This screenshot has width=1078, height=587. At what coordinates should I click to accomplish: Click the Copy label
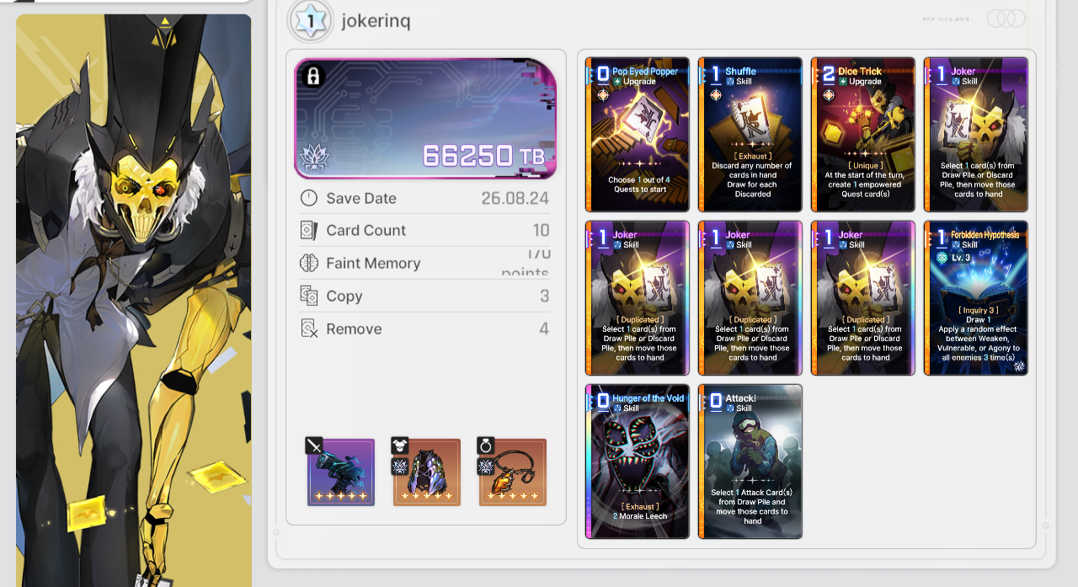pyautogui.click(x=344, y=296)
